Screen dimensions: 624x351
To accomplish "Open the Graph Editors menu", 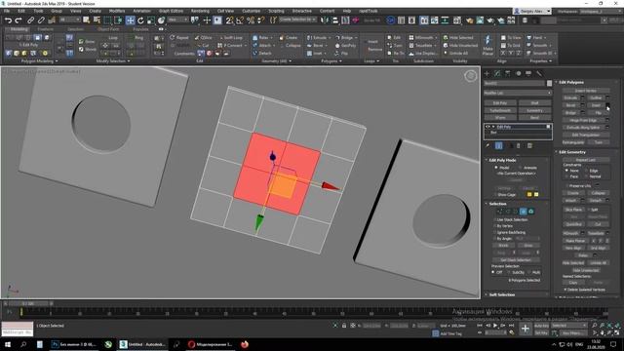I will [172, 11].
